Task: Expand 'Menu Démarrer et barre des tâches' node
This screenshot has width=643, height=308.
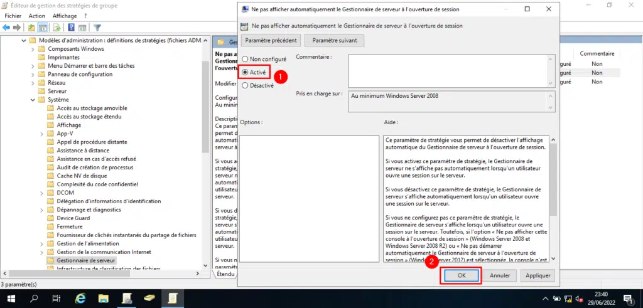Action: pyautogui.click(x=33, y=65)
